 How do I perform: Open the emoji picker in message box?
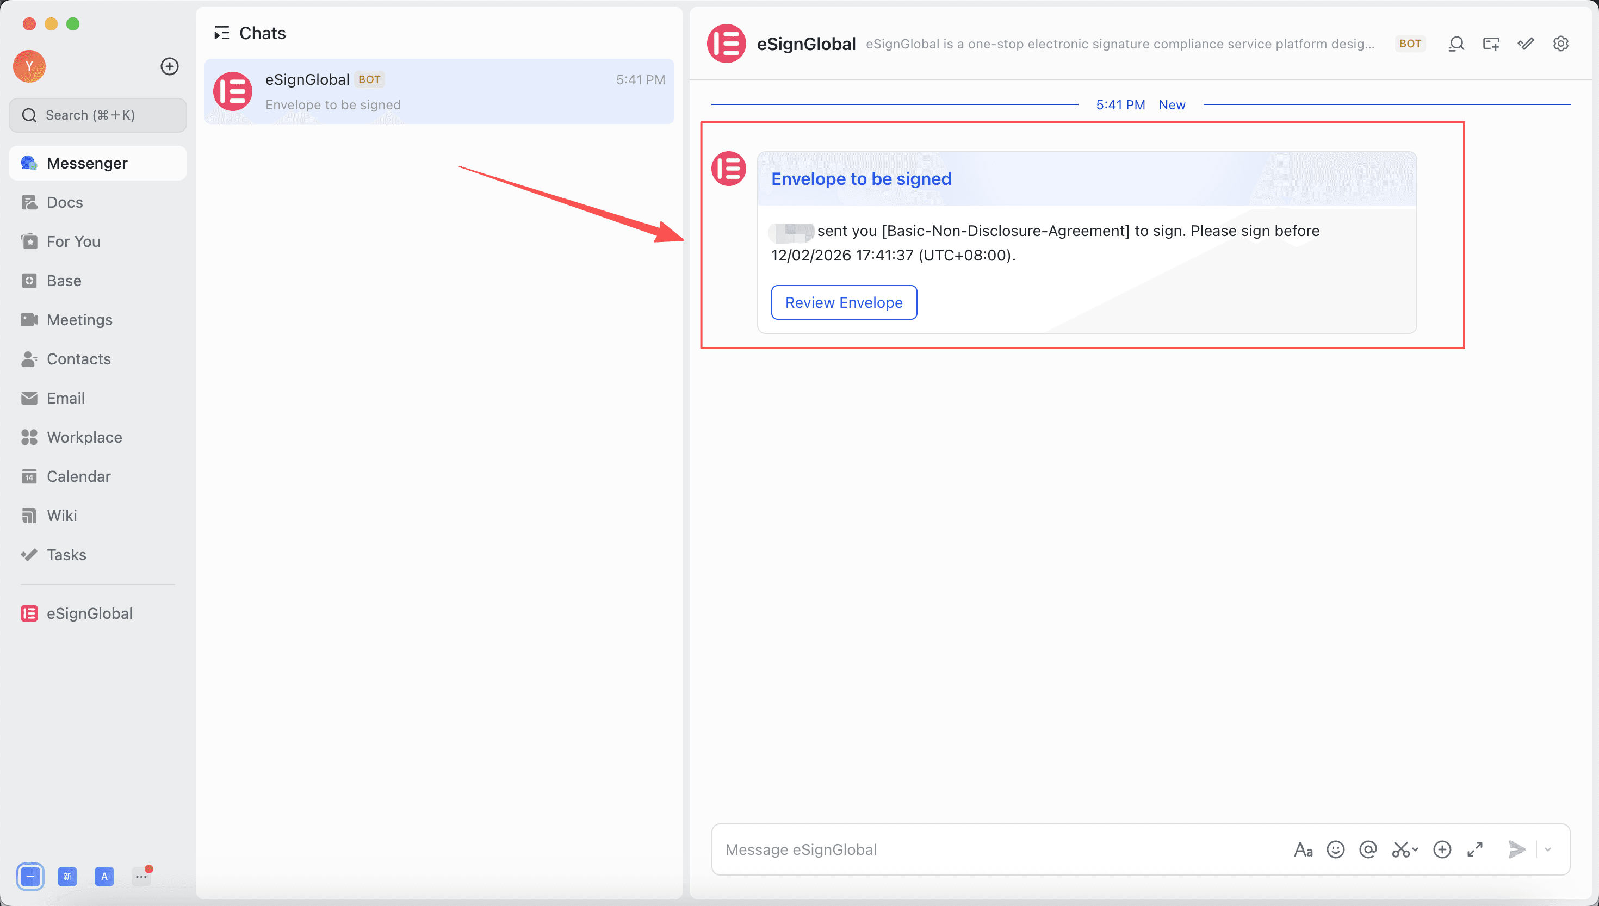pos(1335,849)
